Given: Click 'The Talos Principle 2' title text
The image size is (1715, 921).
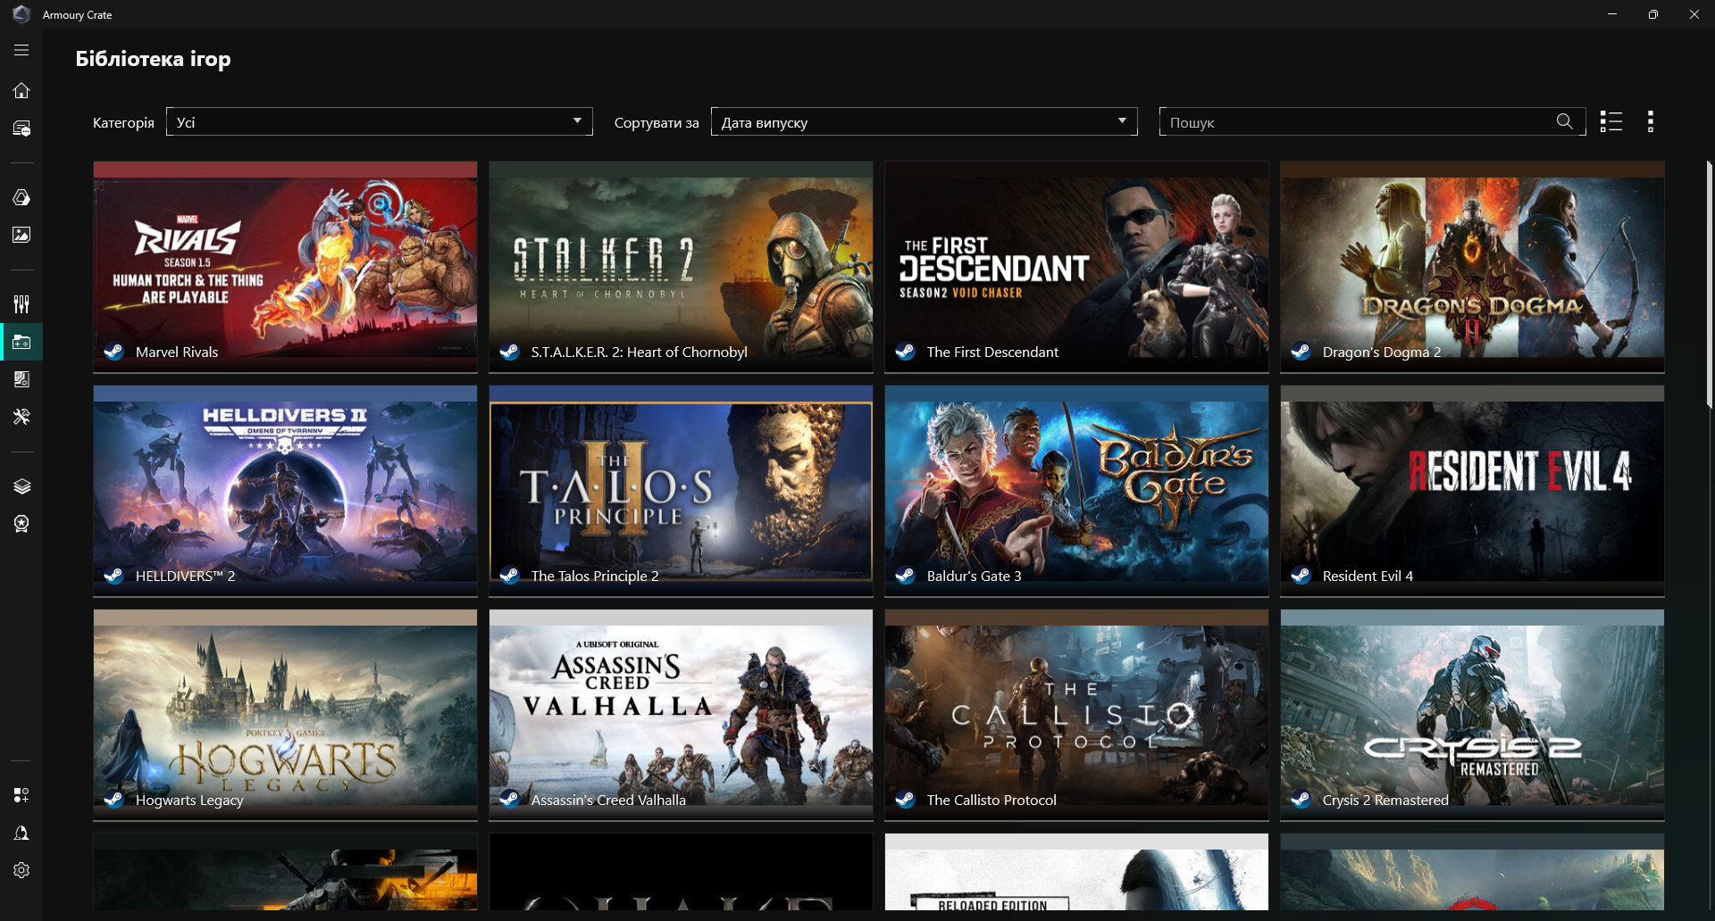Looking at the screenshot, I should click(595, 577).
